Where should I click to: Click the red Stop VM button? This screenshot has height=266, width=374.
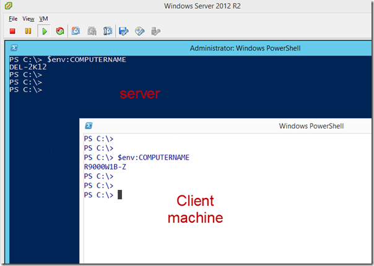click(12, 31)
